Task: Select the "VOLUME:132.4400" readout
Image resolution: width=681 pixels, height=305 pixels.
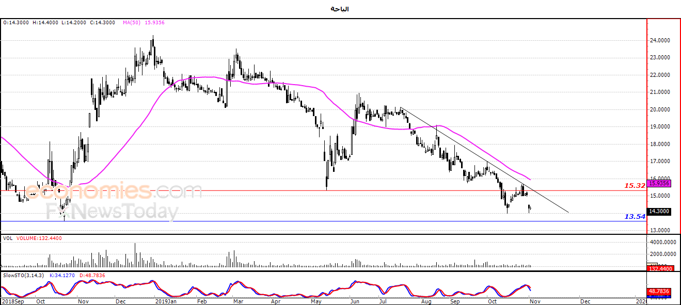Action: coord(39,238)
